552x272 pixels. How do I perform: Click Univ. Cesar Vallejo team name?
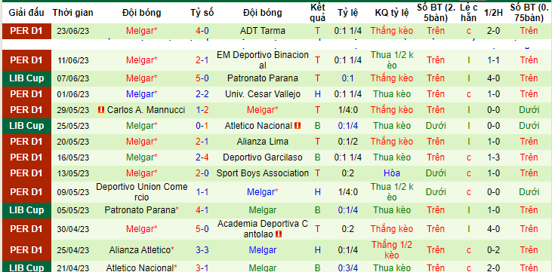pos(263,94)
